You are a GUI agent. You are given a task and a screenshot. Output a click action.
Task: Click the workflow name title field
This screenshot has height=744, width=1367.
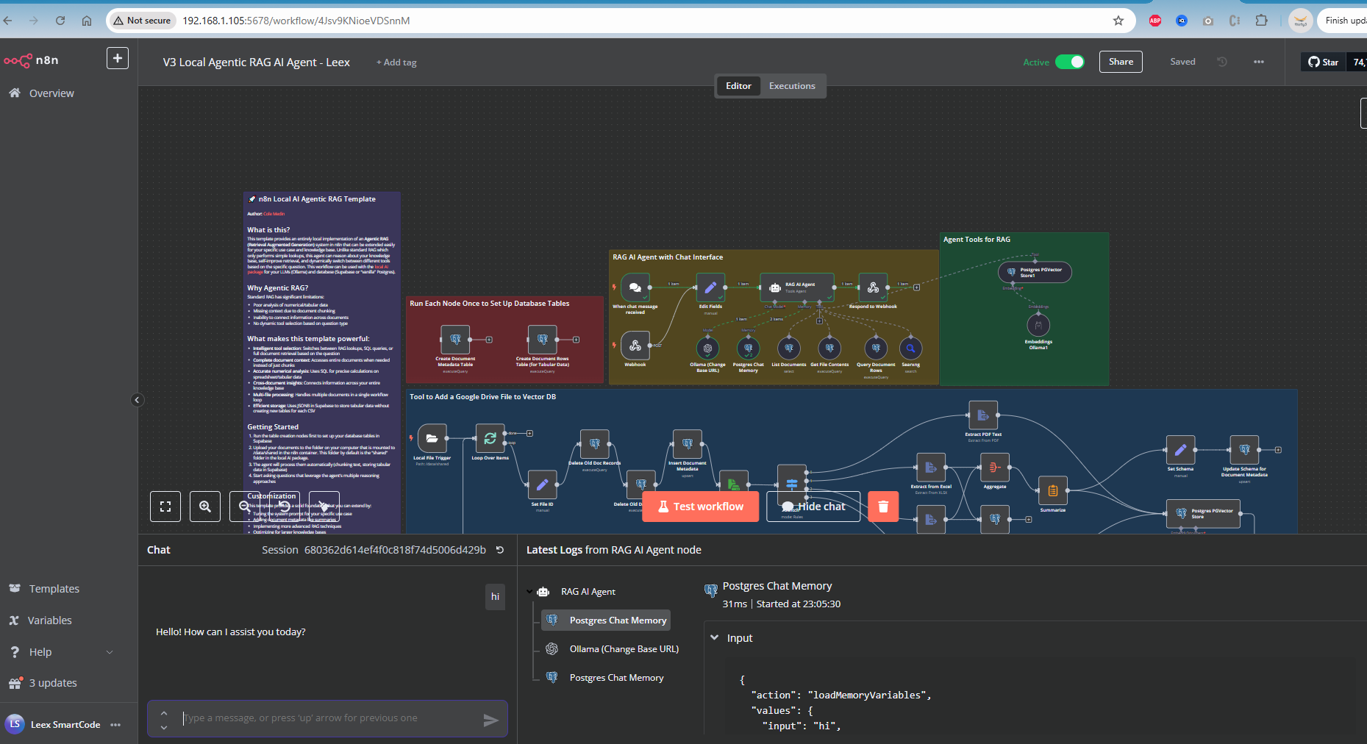(256, 62)
